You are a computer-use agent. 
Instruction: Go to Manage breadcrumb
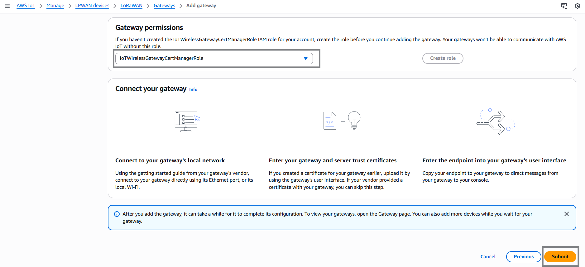pos(55,6)
